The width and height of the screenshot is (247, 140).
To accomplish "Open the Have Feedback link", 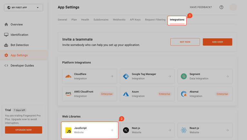I will tap(201, 7).
